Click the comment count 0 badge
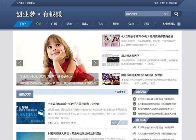Viewport: 196px width, 140px height. (123, 123)
